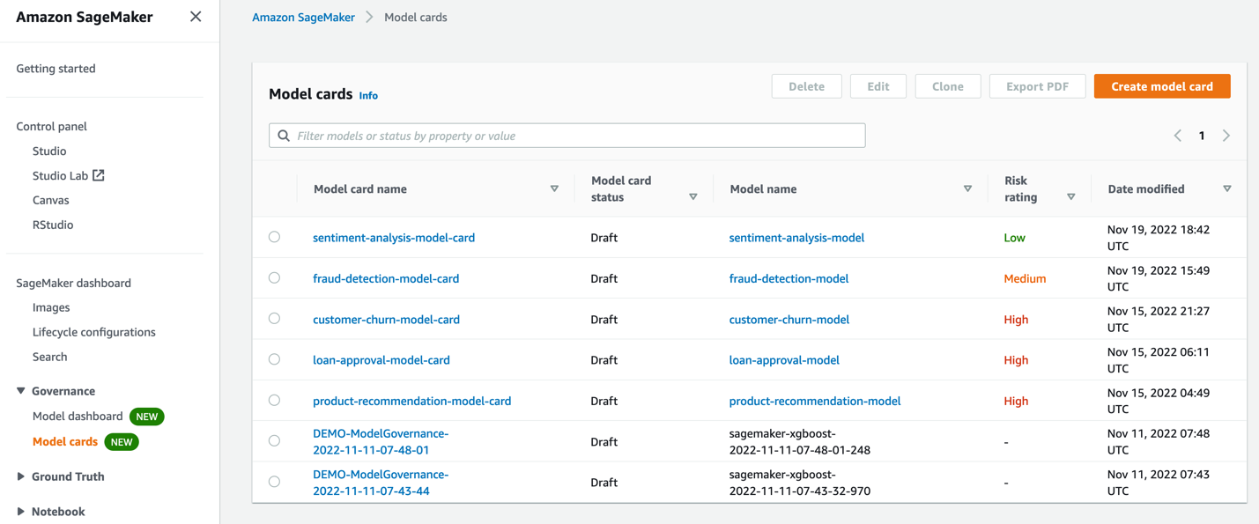Expand the Ground Truth section
Image resolution: width=1259 pixels, height=524 pixels.
click(21, 476)
